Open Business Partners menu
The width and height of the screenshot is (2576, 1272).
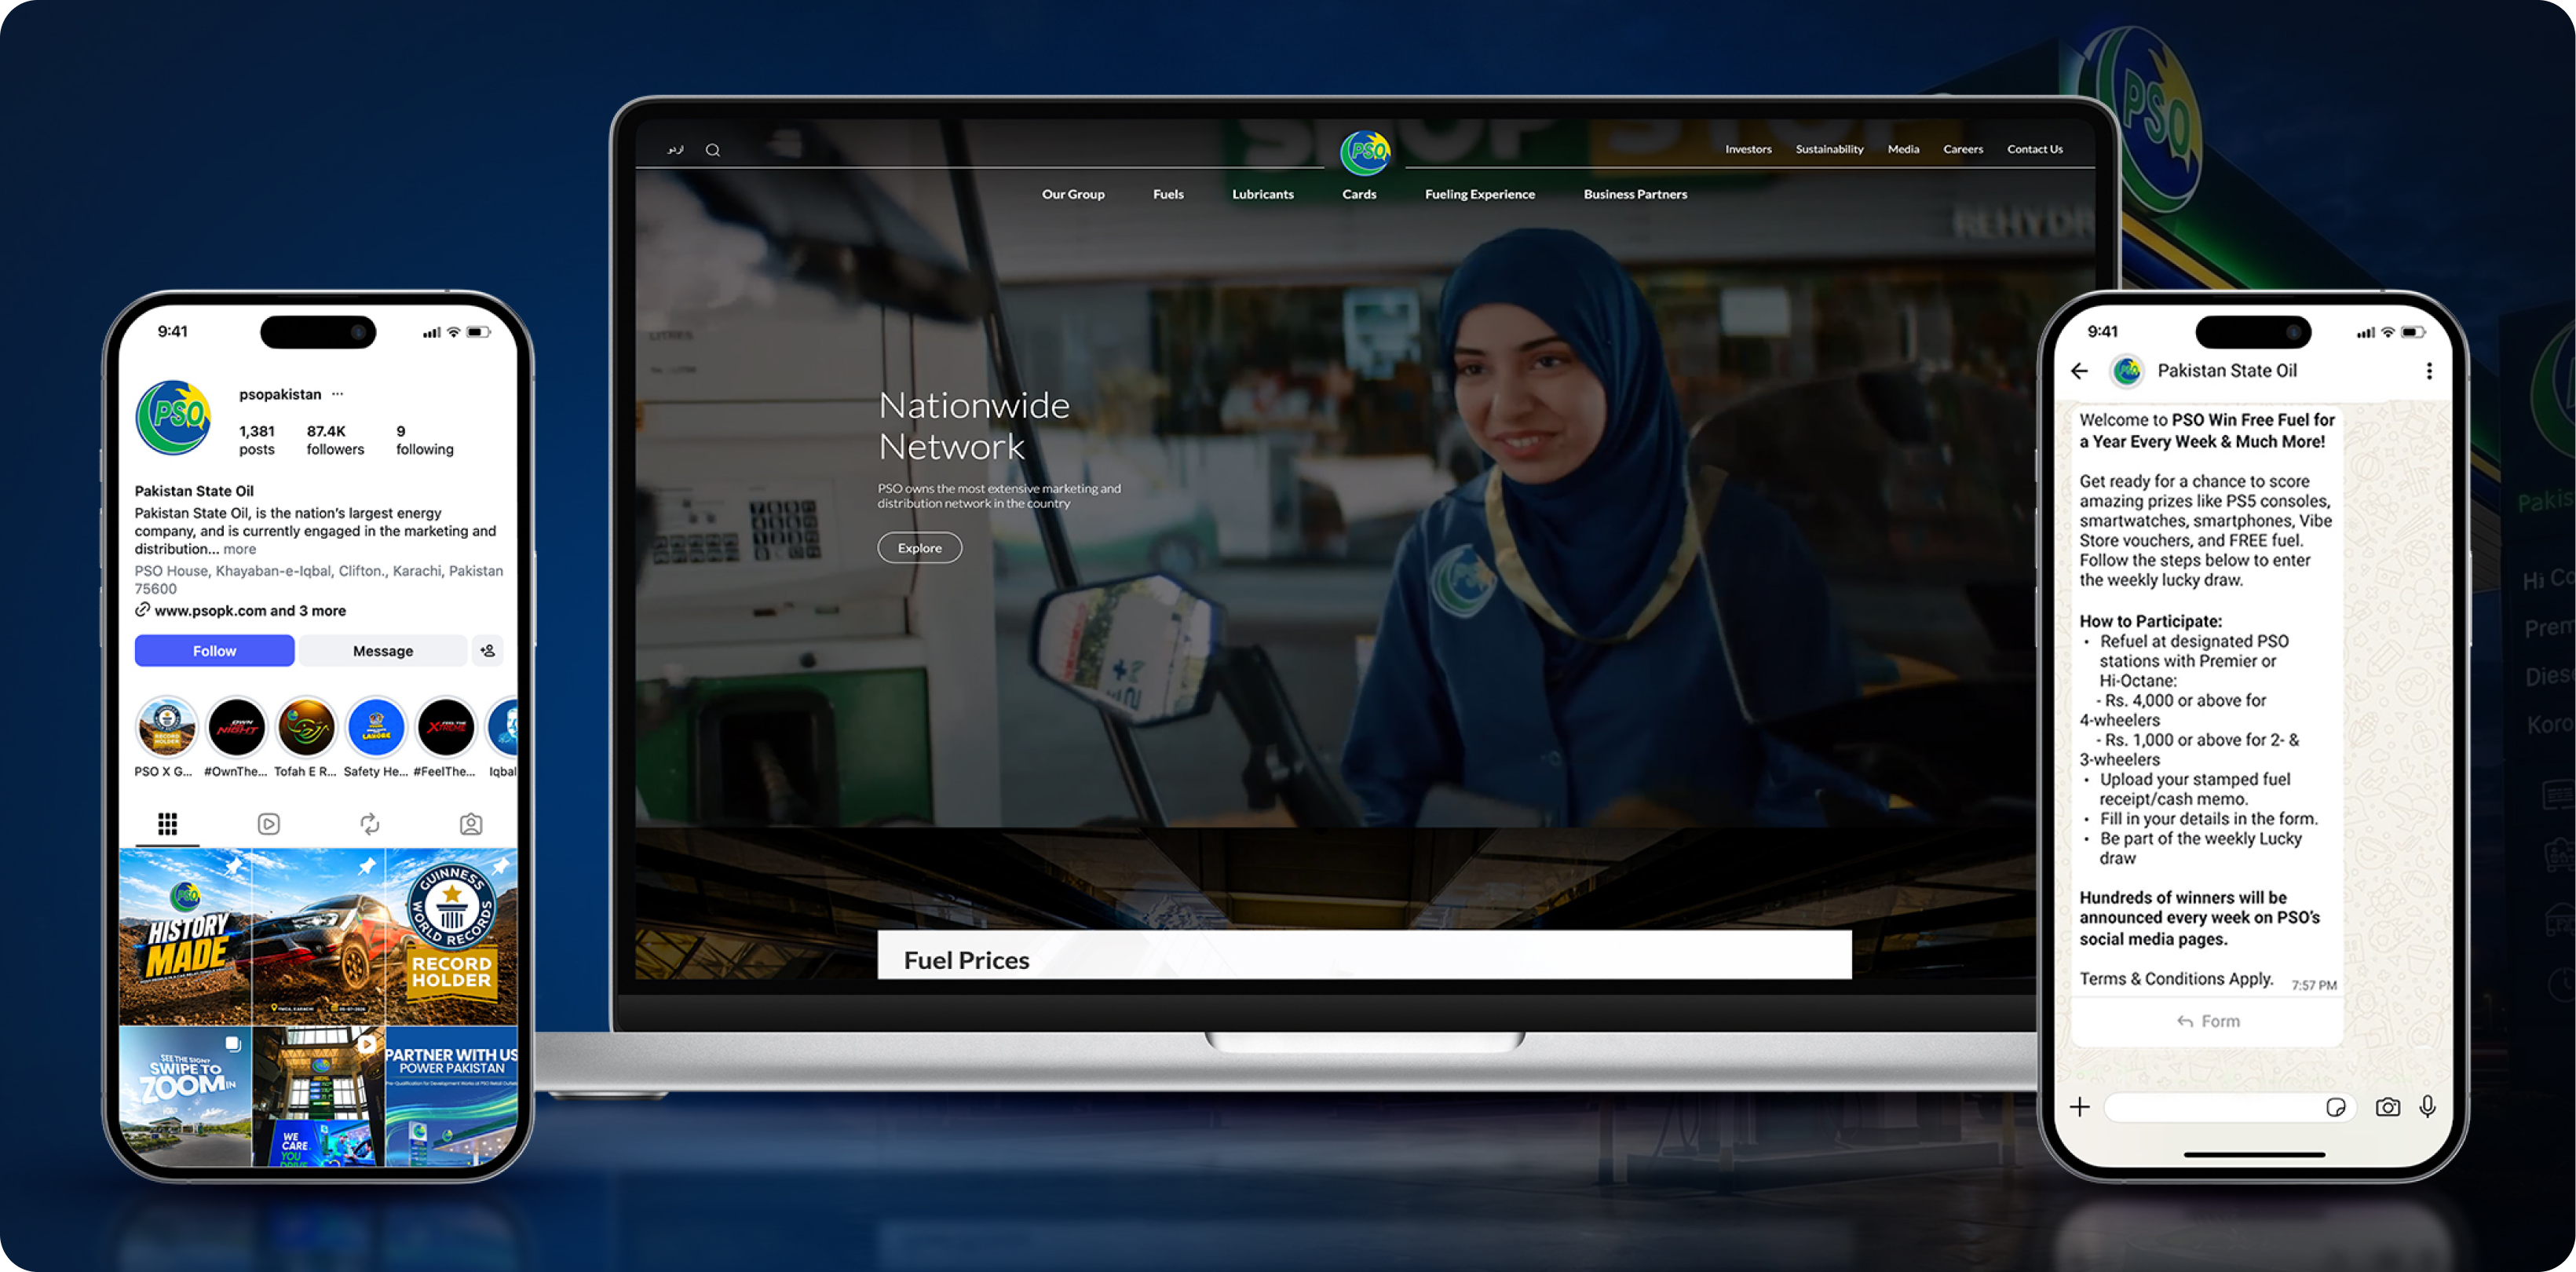point(1635,194)
